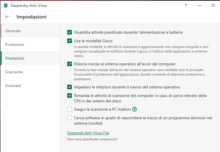Open the Scansione settings section

[x=14, y=72]
